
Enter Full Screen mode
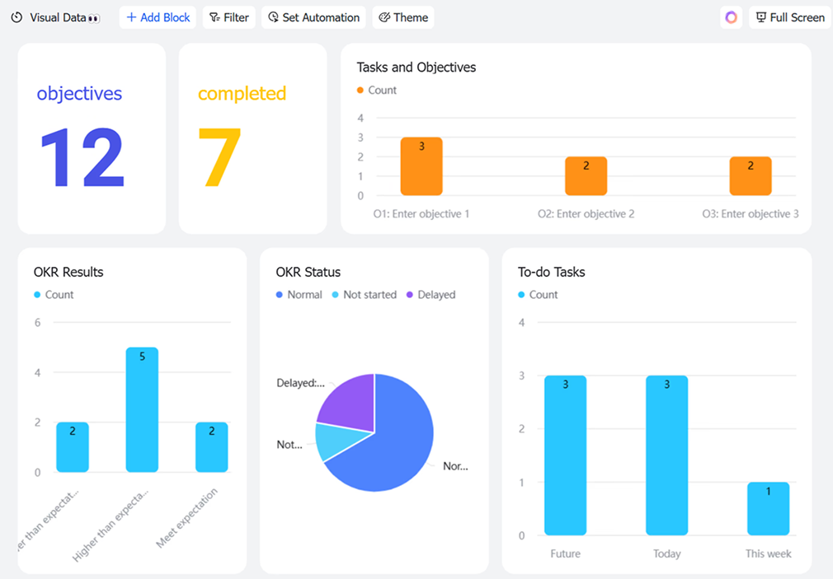[789, 17]
